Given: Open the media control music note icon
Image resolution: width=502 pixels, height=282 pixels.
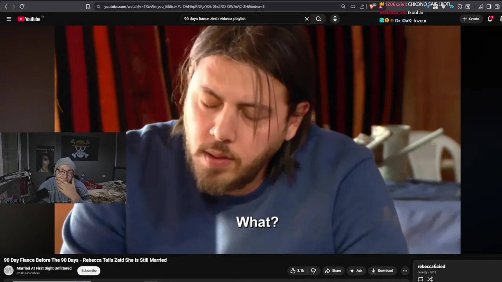Looking at the screenshot, I should pyautogui.click(x=481, y=6).
